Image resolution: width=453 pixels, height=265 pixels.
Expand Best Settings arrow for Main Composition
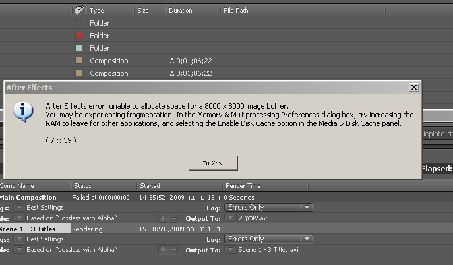click(19, 208)
